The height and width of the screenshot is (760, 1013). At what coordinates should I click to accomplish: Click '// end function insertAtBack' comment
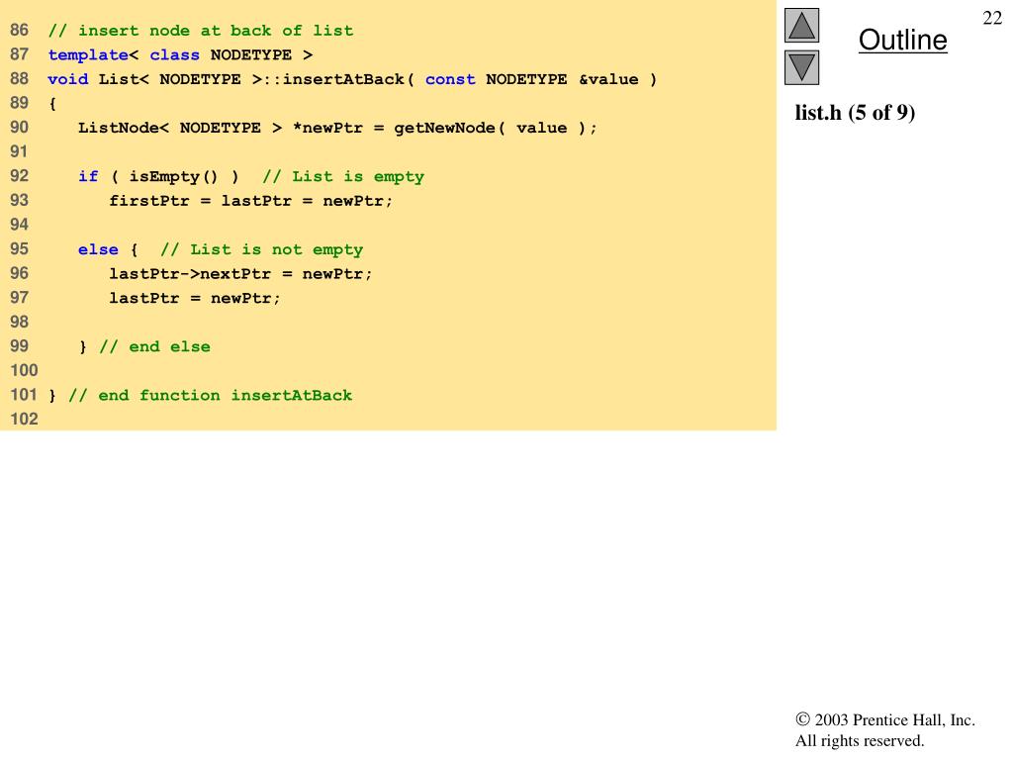pyautogui.click(x=210, y=396)
